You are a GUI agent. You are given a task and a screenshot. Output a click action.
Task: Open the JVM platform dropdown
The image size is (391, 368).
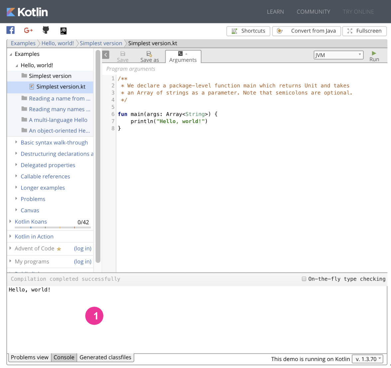pyautogui.click(x=338, y=55)
